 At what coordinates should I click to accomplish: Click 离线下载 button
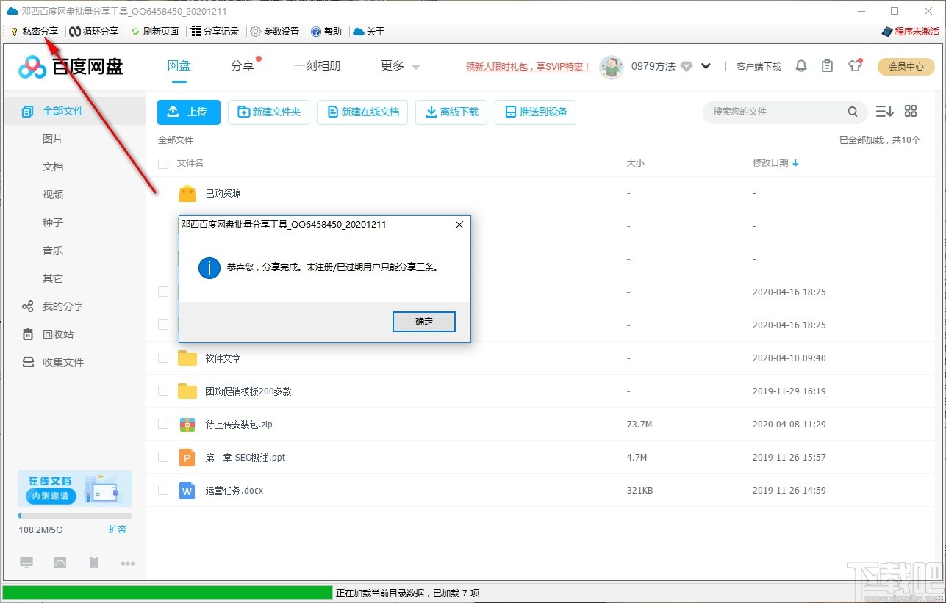pyautogui.click(x=451, y=112)
